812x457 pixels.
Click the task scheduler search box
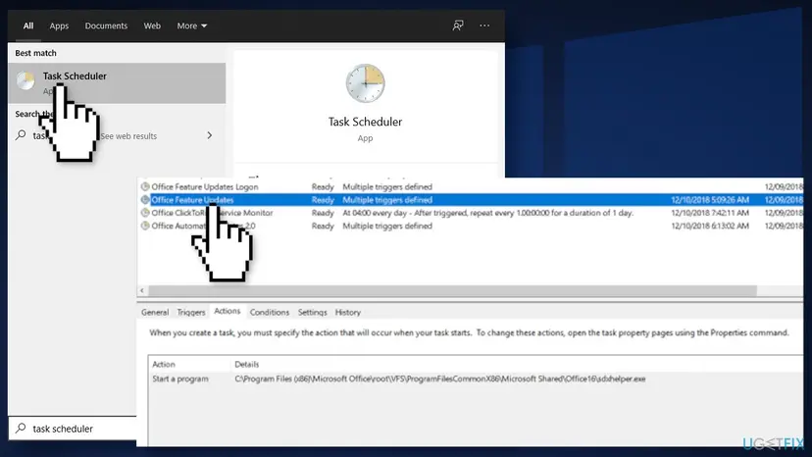pyautogui.click(x=73, y=429)
